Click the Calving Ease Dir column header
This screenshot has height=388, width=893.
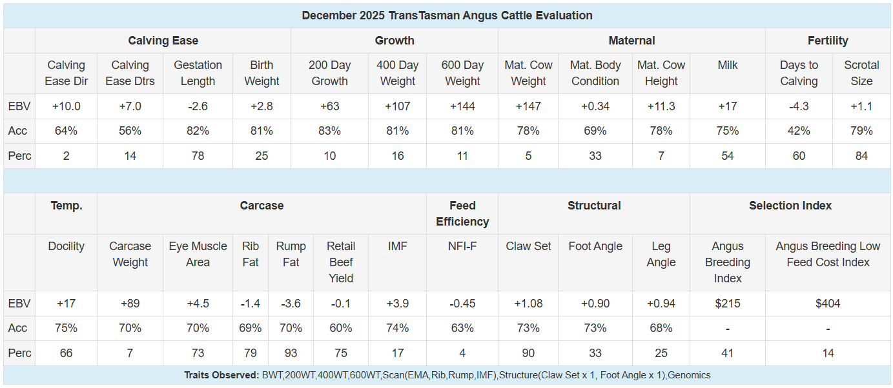pyautogui.click(x=66, y=73)
